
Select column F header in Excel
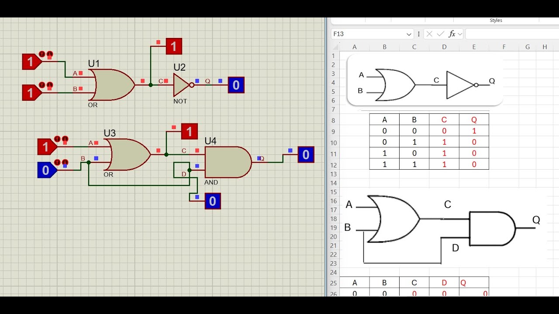(504, 47)
